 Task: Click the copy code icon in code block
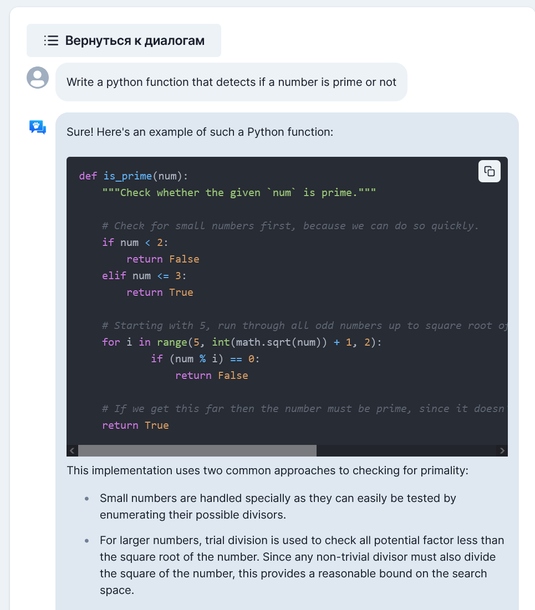coord(490,171)
